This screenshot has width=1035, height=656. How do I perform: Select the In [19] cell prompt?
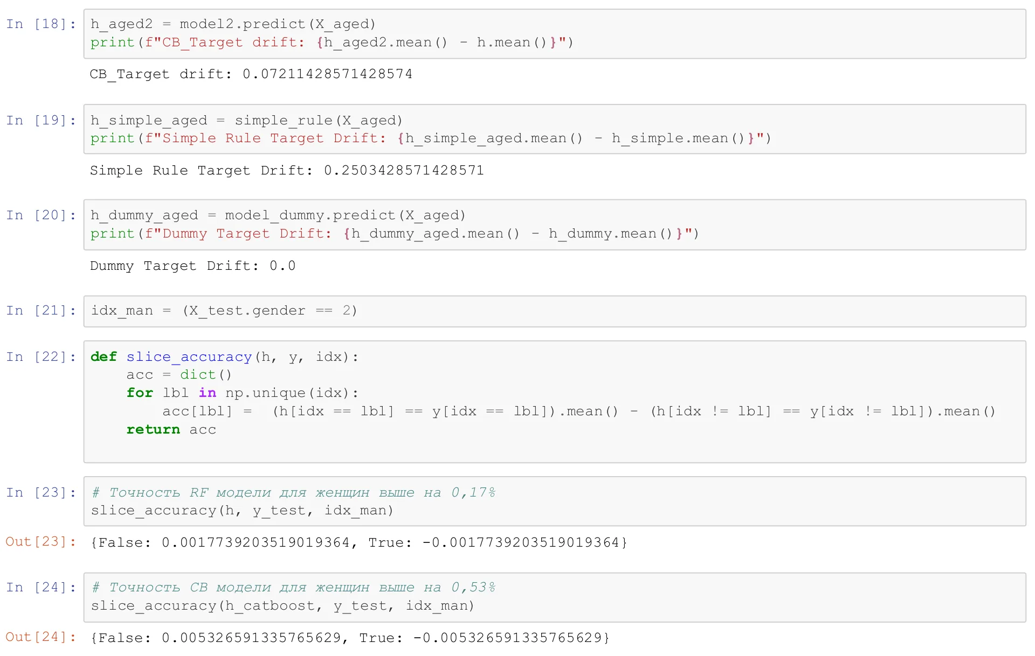(x=42, y=120)
